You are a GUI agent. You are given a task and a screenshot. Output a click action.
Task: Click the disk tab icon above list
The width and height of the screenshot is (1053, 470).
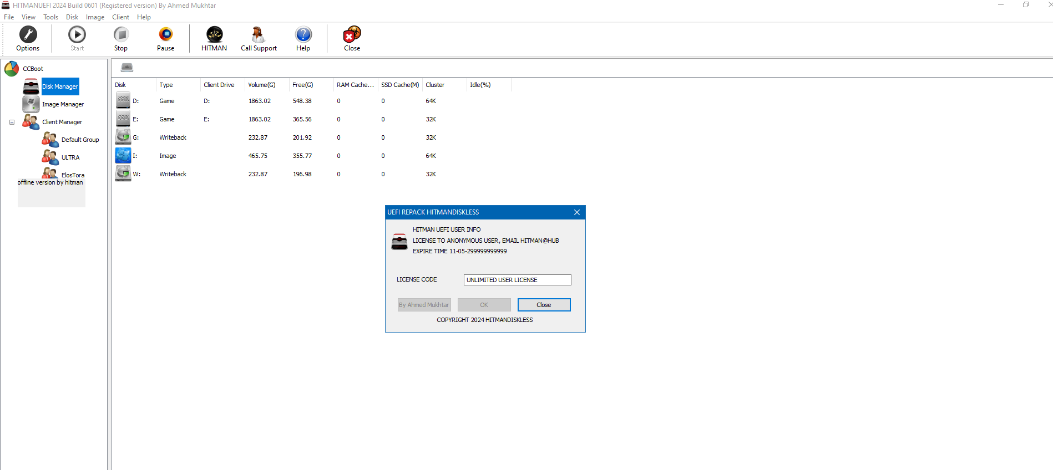pyautogui.click(x=127, y=68)
